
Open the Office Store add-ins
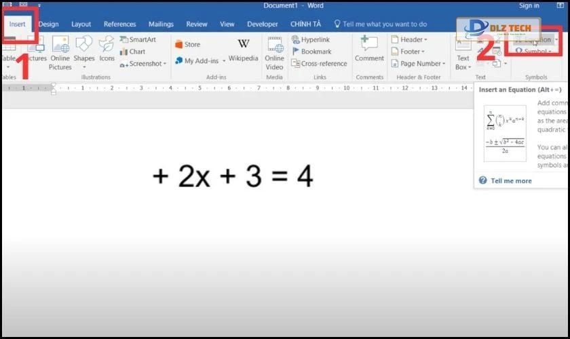click(x=187, y=45)
